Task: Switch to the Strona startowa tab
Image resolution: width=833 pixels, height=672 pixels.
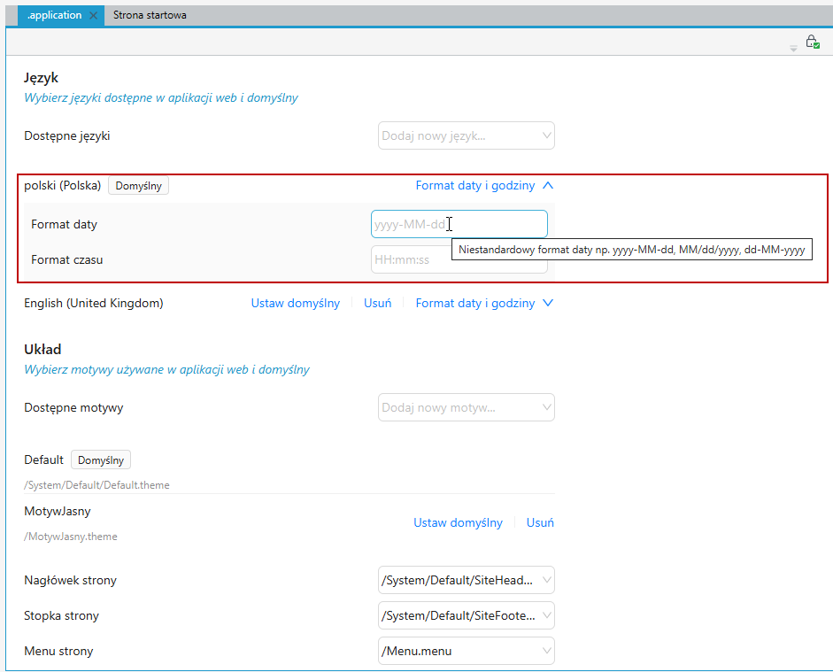Action: (x=150, y=15)
